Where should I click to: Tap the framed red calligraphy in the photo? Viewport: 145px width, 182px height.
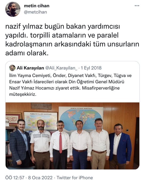tap(13, 120)
